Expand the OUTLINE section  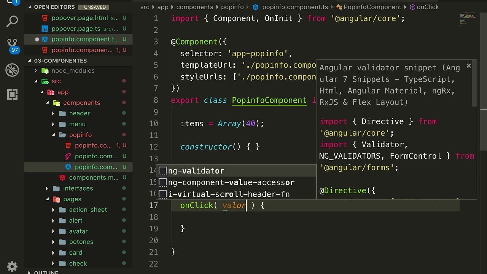[x=30, y=272]
